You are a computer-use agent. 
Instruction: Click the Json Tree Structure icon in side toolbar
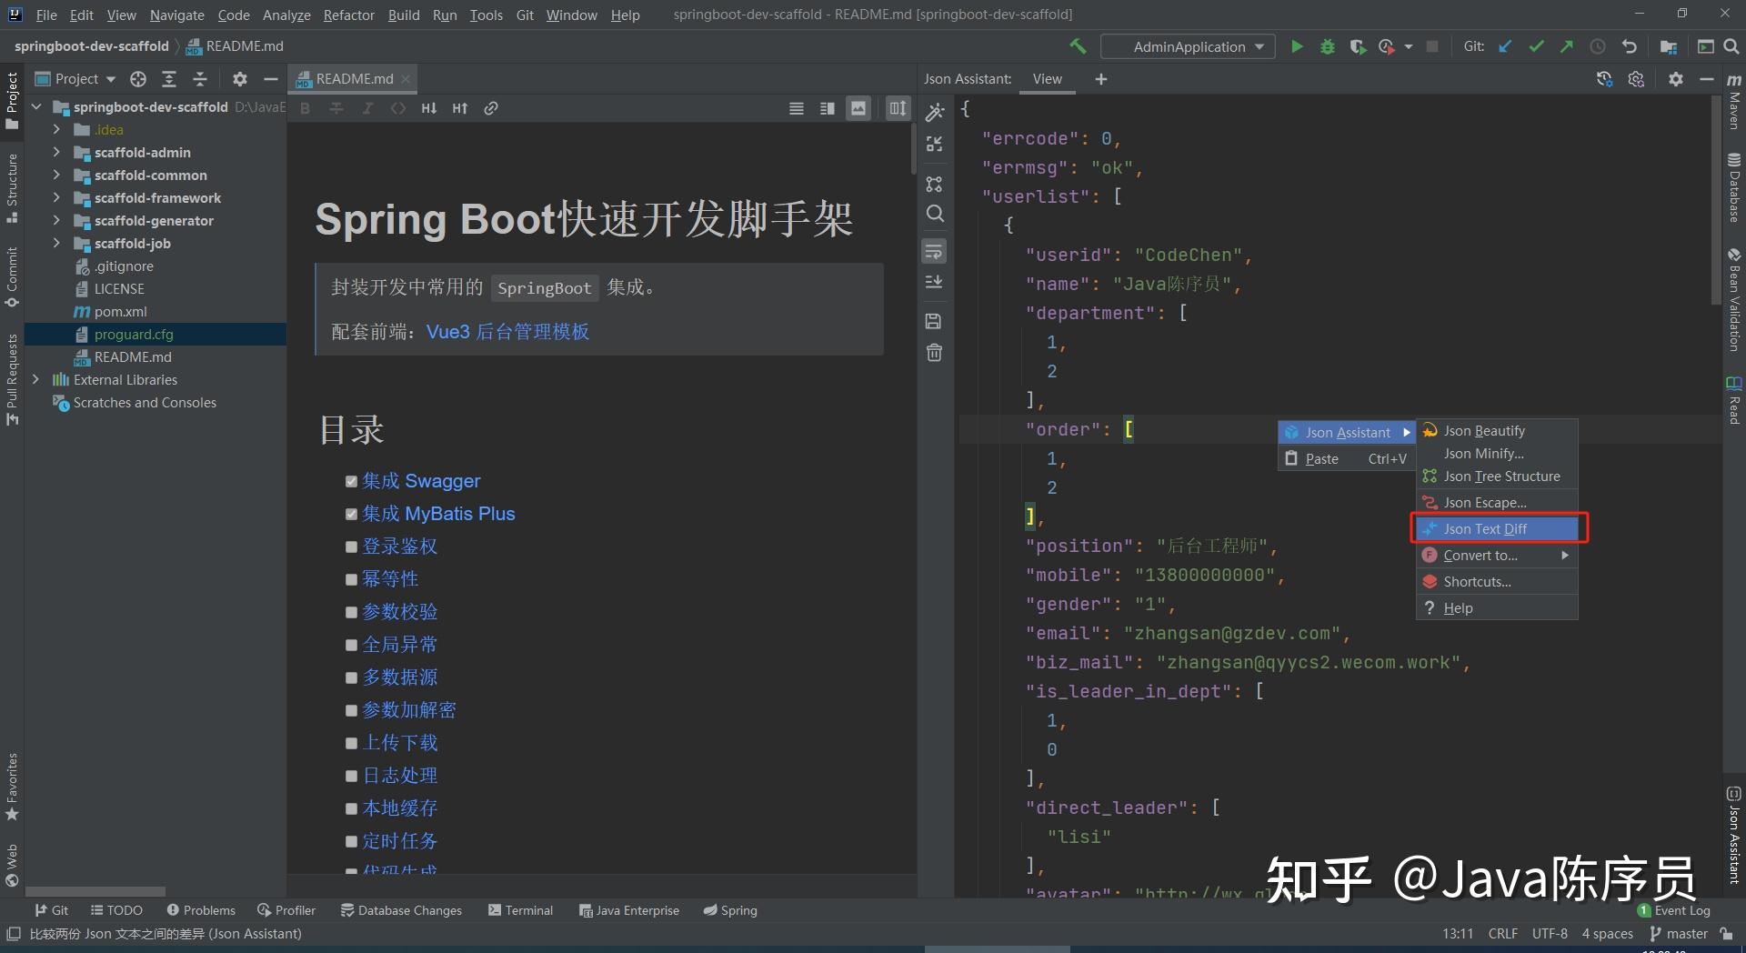[x=934, y=183]
